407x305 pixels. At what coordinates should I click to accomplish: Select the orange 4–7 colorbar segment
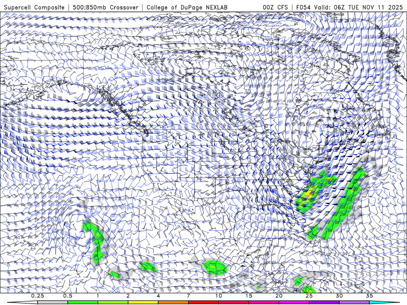(x=173, y=302)
